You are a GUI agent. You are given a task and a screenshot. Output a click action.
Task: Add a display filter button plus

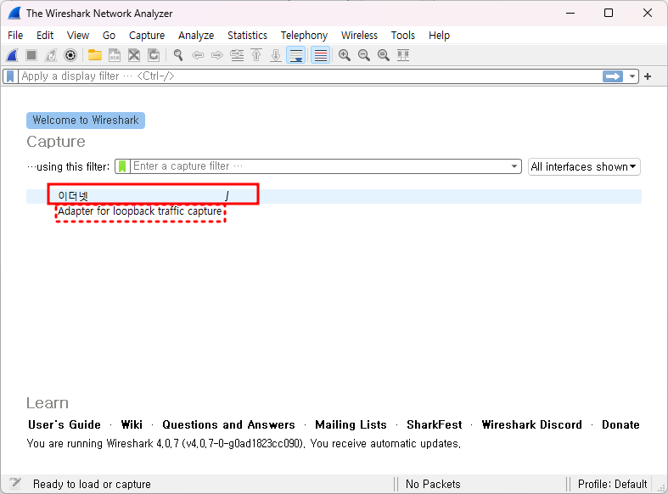click(x=648, y=76)
